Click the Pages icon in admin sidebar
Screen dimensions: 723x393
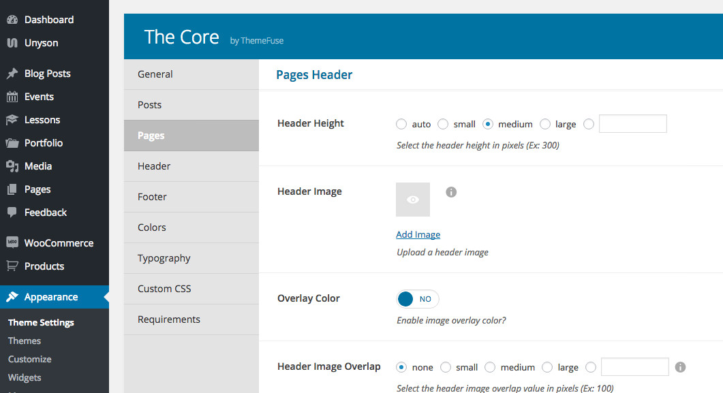point(12,189)
